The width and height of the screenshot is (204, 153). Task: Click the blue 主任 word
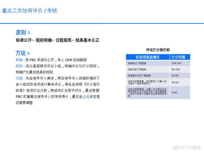tap(86, 97)
